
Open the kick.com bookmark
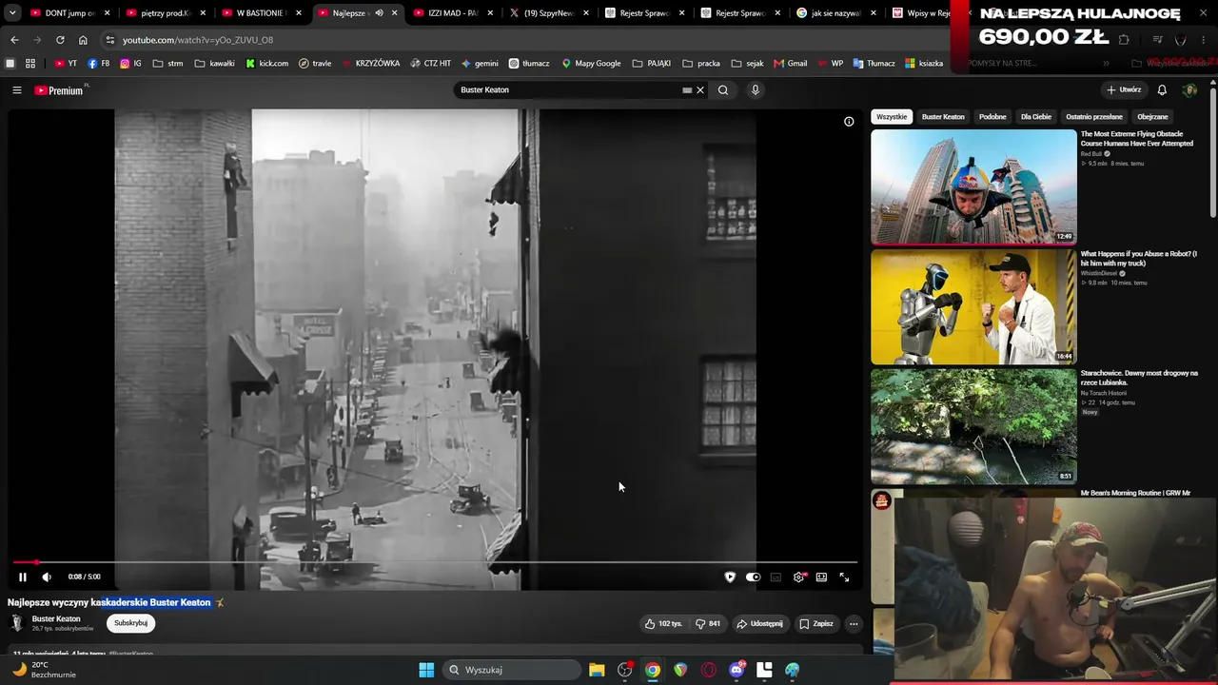(x=267, y=64)
